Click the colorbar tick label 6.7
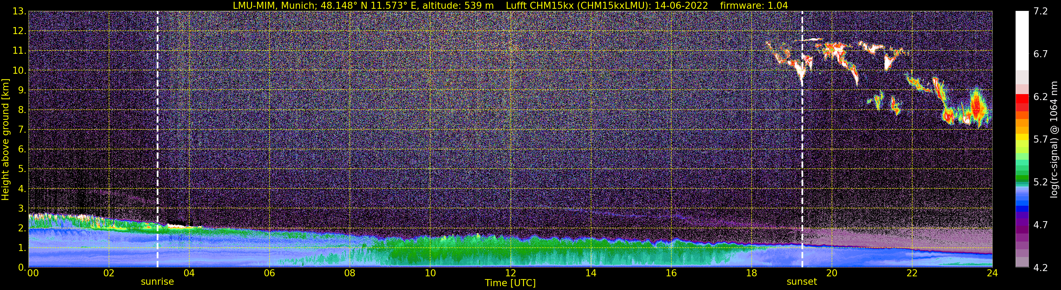This screenshot has height=290, width=1061. click(x=1041, y=54)
